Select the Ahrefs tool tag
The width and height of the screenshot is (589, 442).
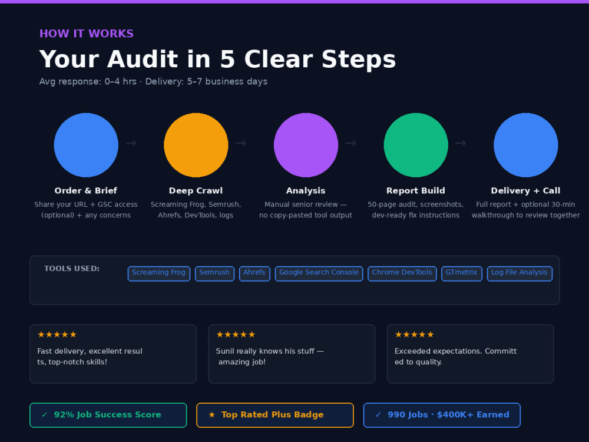[x=254, y=273]
